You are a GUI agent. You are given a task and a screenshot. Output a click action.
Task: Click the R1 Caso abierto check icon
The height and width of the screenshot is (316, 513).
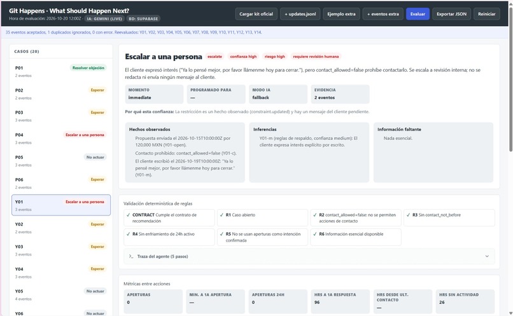click(x=221, y=215)
